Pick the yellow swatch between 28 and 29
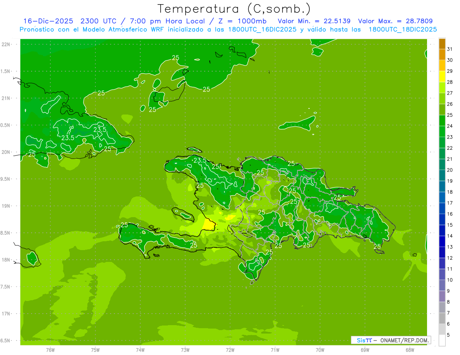Image resolution: width=460 pixels, height=355 pixels. click(442, 77)
